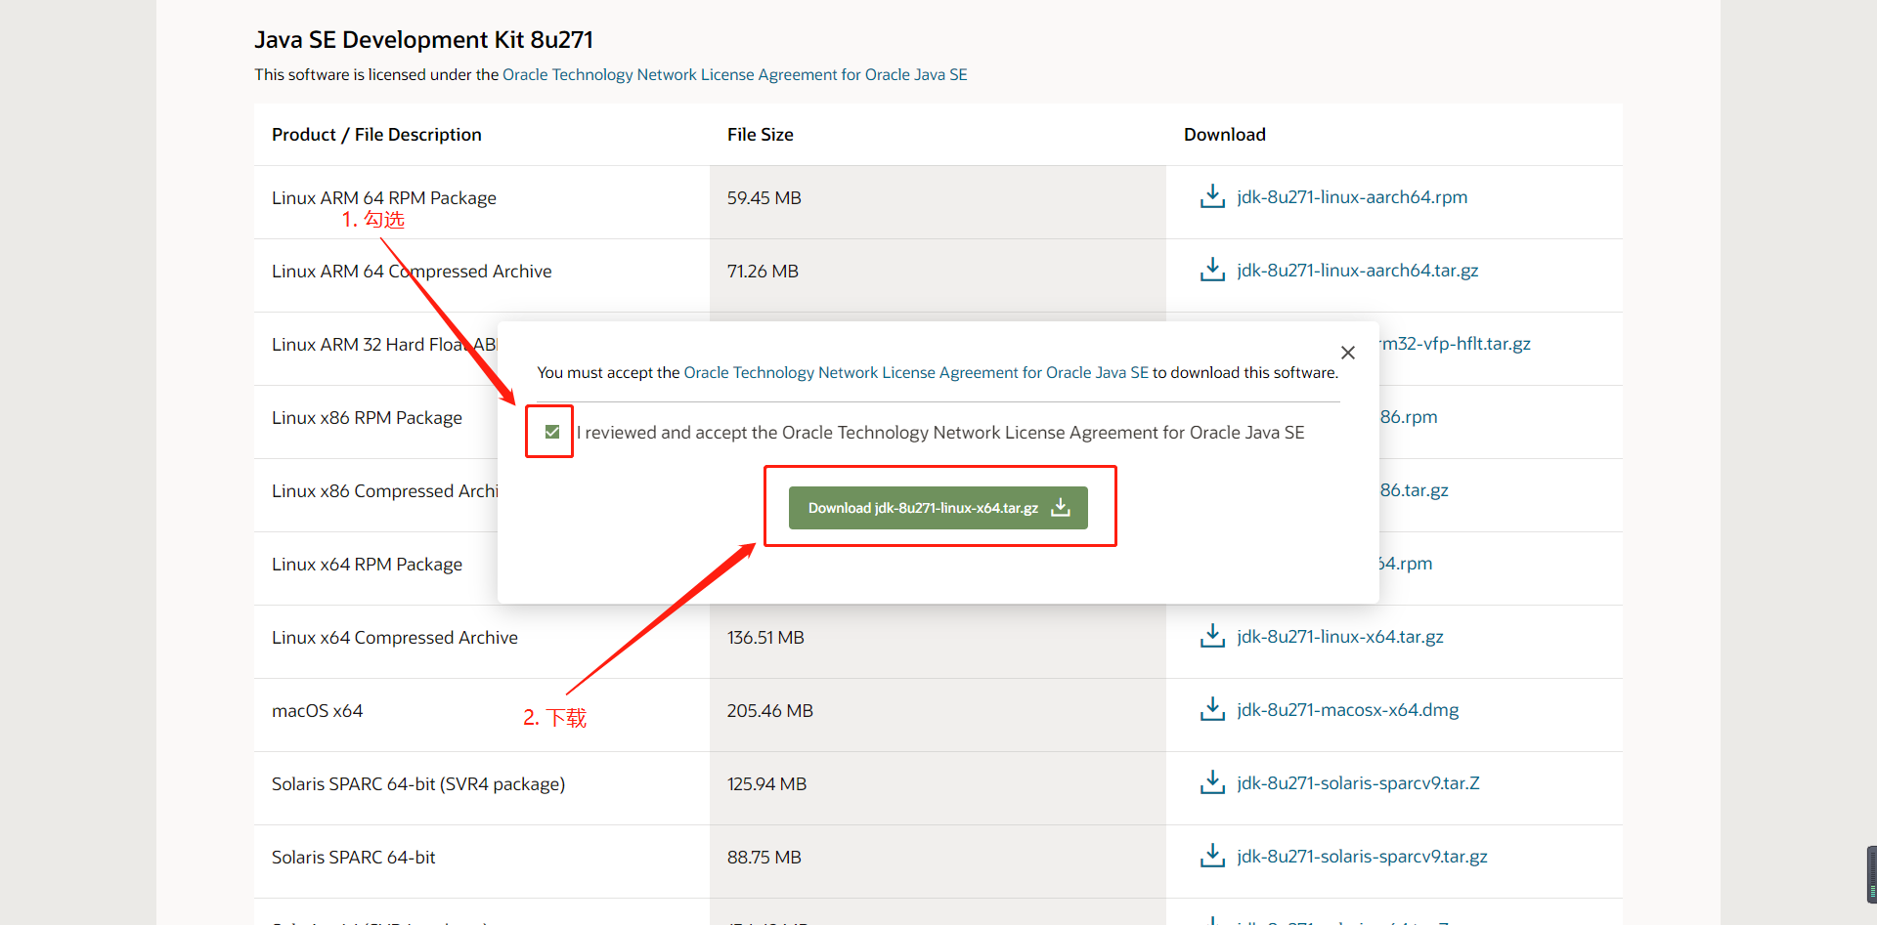Click the green Download jdk-8u271-linux-x64.tar.gz button
The image size is (1877, 925).
(x=938, y=508)
